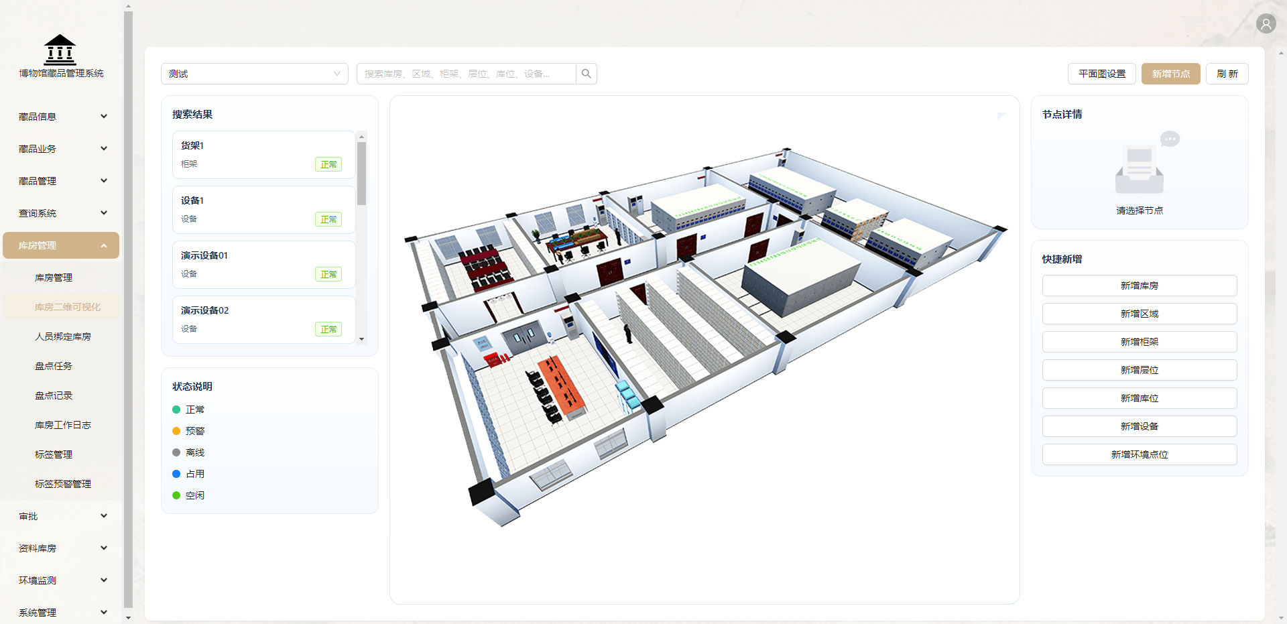
Task: Click 新增环境点位 quick-add button
Action: click(x=1140, y=454)
